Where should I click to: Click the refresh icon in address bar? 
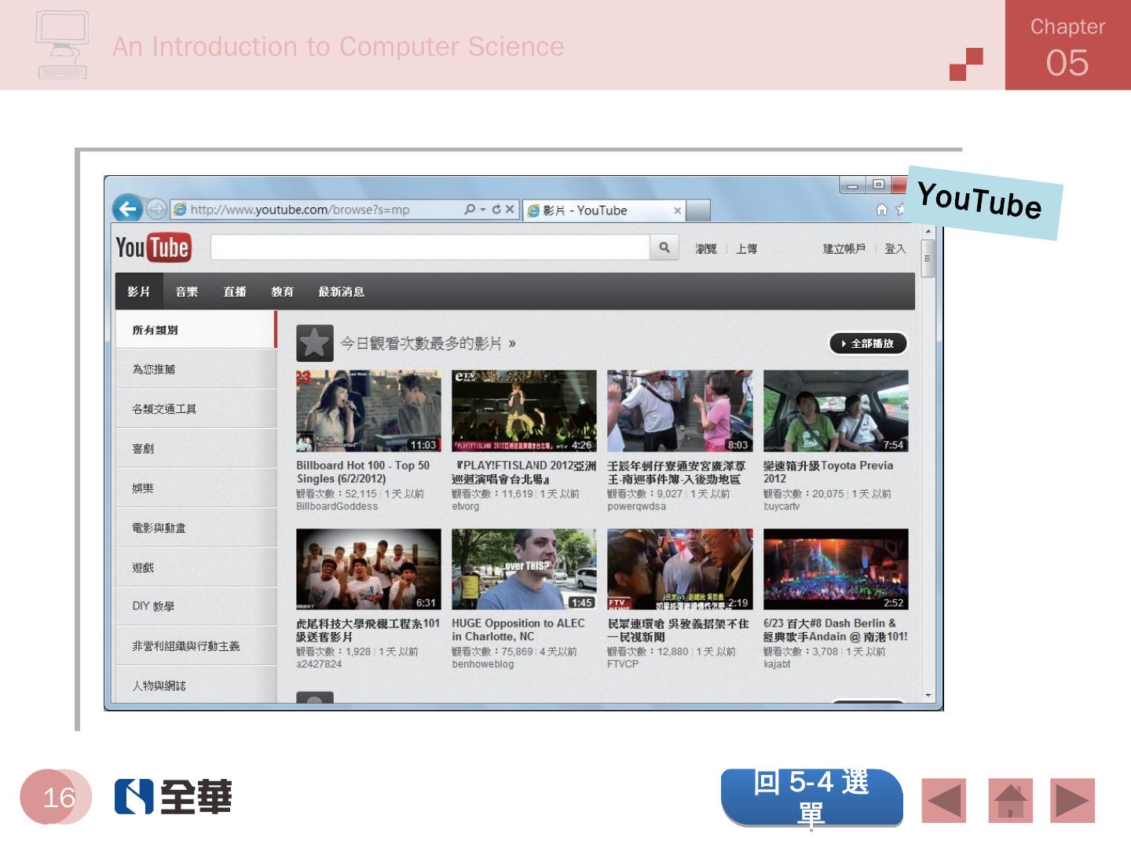pyautogui.click(x=496, y=210)
